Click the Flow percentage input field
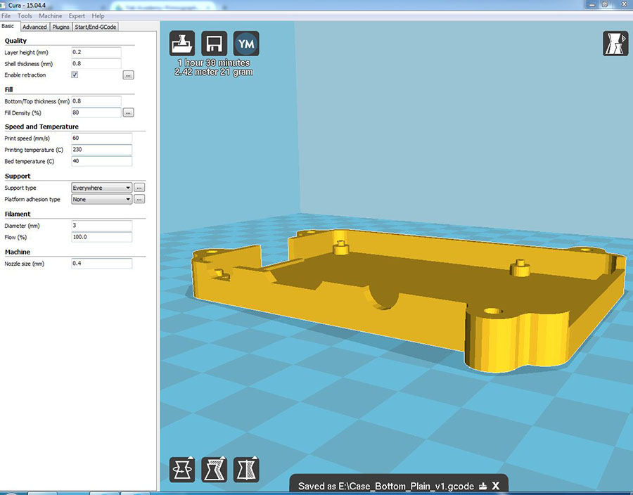633x495 pixels. click(x=102, y=237)
